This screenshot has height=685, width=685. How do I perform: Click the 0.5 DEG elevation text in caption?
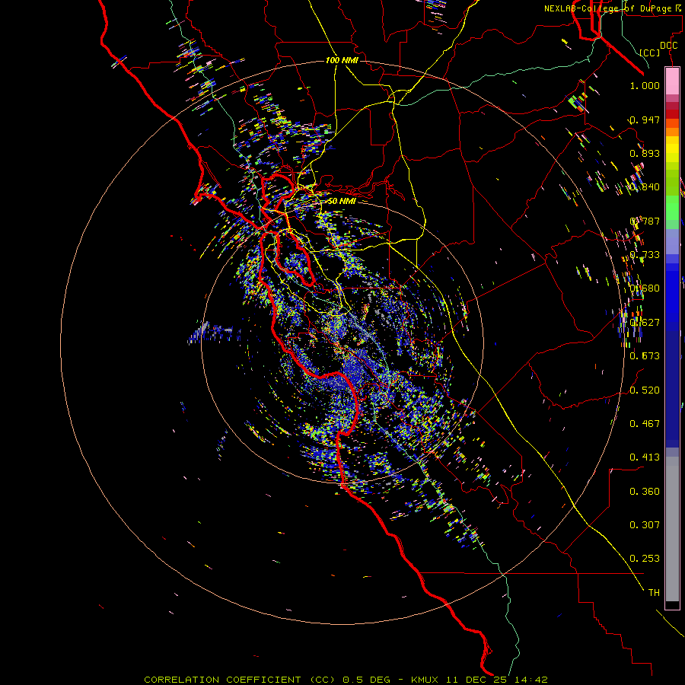[x=366, y=680]
